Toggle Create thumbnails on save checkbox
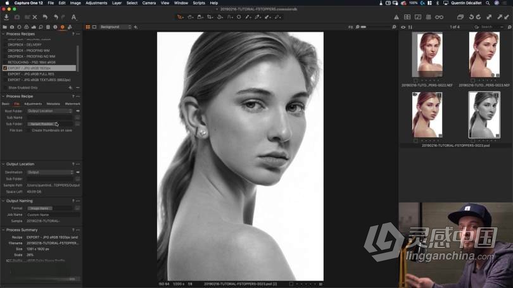Viewport: 513px width, 288px height. (28, 130)
